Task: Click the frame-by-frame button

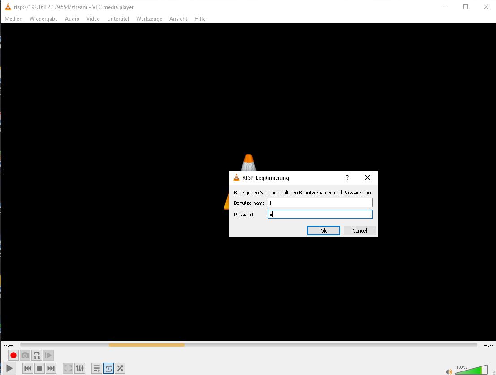Action: click(48, 355)
